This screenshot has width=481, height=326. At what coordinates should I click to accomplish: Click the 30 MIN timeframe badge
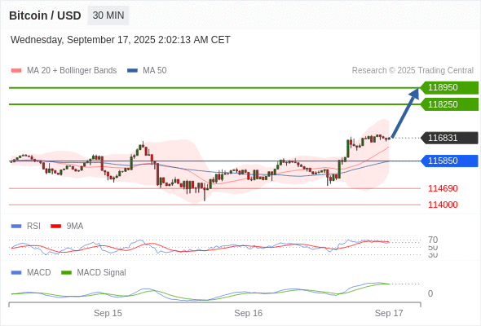point(108,15)
